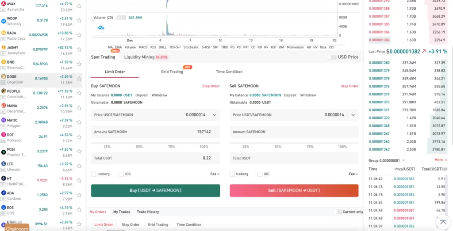Click Deposit next to USDT balance
453x231 pixels.
[x=142, y=95]
